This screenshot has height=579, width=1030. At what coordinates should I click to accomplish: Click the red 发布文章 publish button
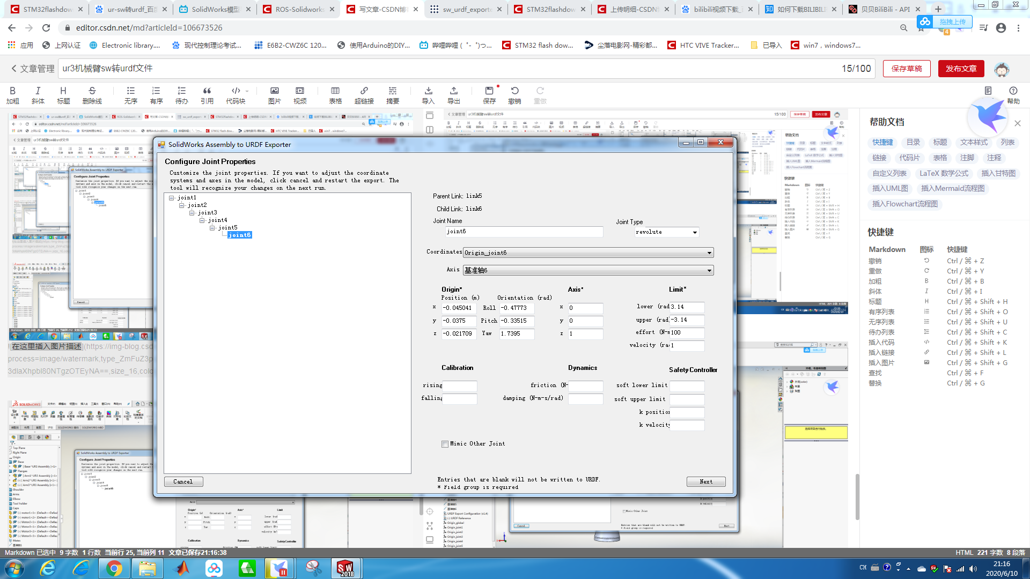(961, 69)
